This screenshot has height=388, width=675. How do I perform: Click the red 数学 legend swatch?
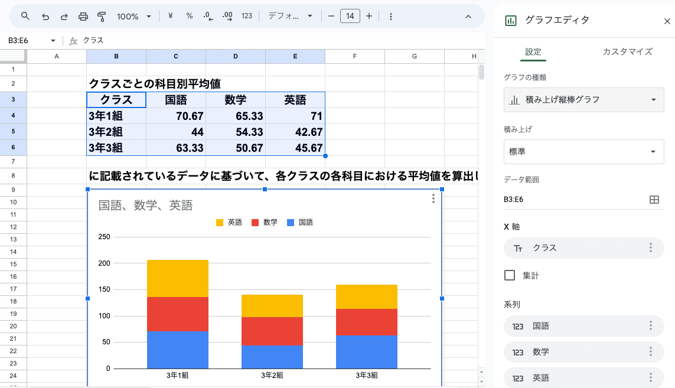pos(255,223)
